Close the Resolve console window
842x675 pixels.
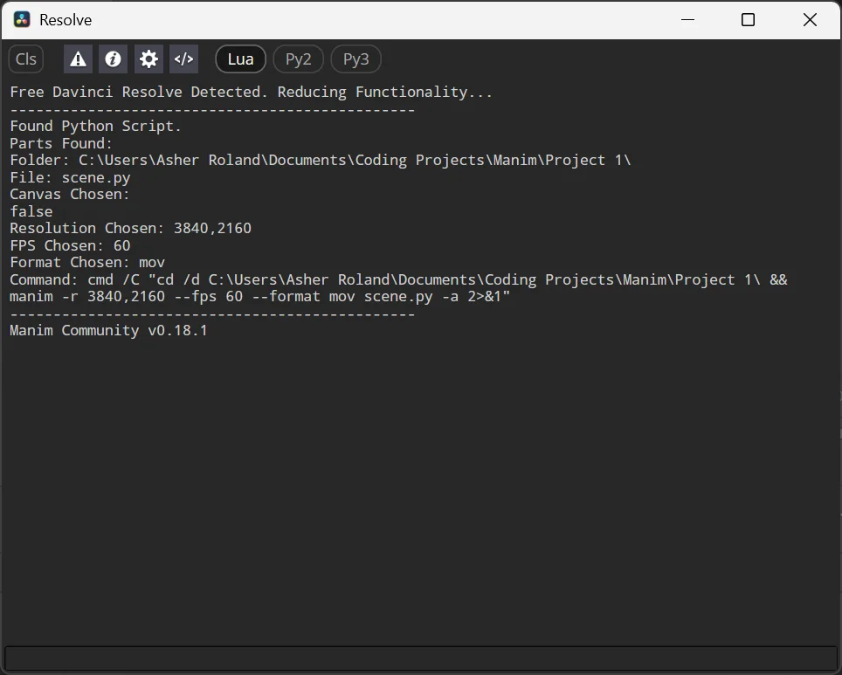[810, 20]
